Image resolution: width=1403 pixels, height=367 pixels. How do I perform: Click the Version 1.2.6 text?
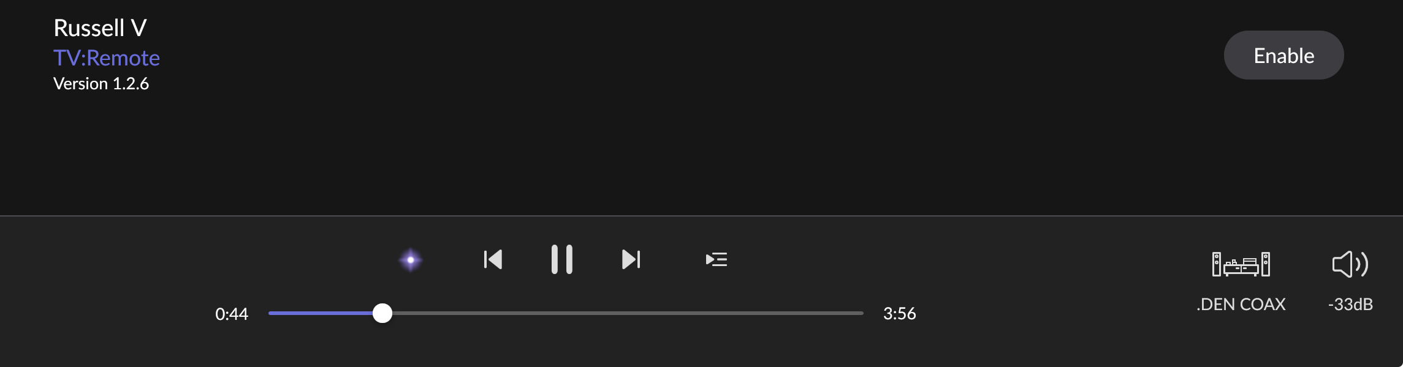[x=101, y=83]
